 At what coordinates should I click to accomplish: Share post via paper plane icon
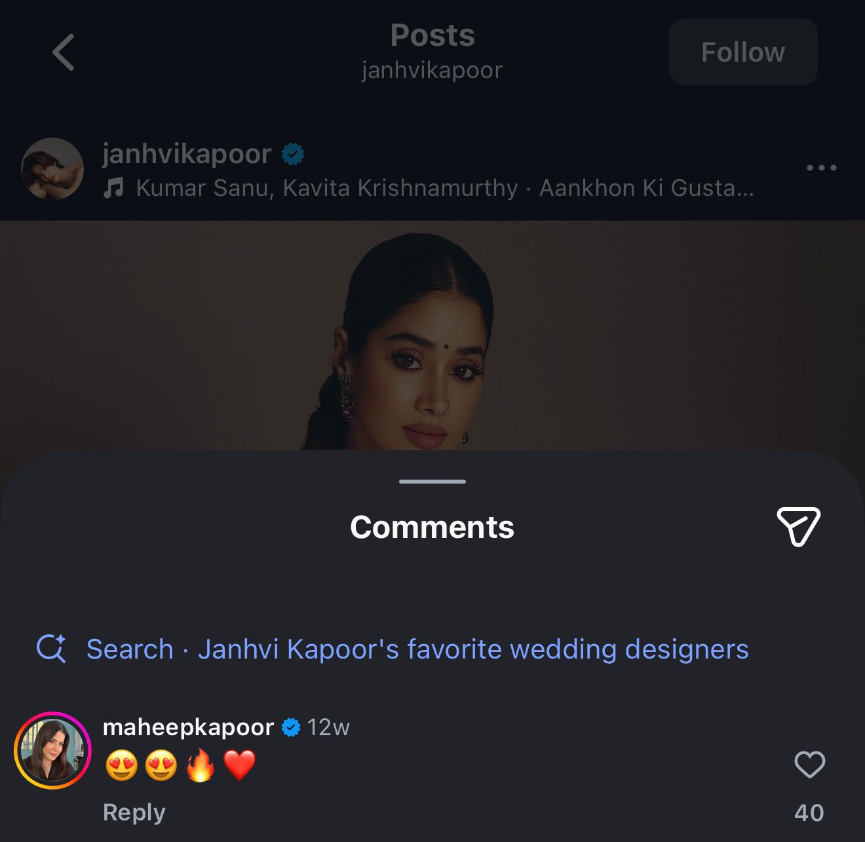[798, 526]
